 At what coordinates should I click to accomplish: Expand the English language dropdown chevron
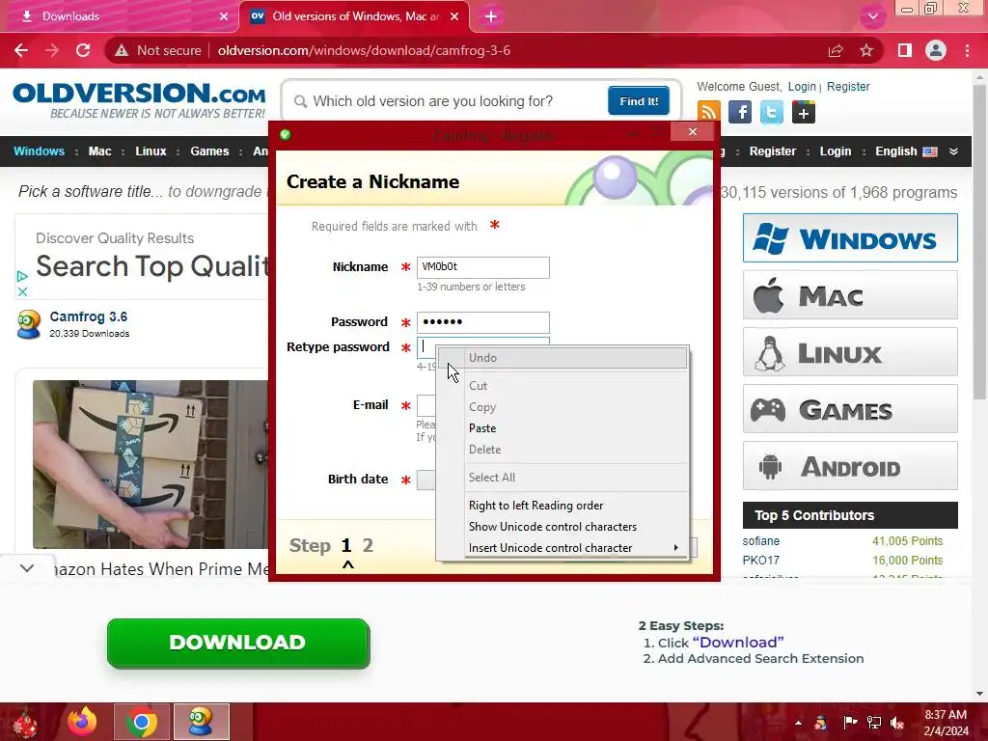[x=954, y=151]
